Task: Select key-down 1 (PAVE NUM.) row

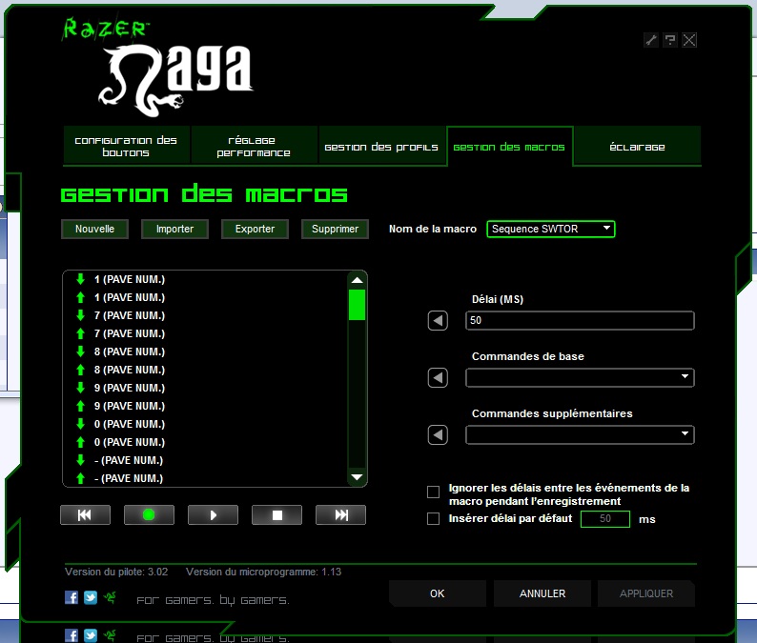Action: click(205, 279)
